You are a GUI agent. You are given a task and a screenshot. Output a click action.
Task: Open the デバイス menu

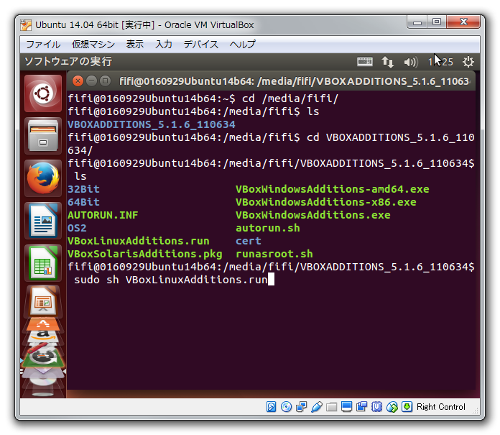[201, 45]
